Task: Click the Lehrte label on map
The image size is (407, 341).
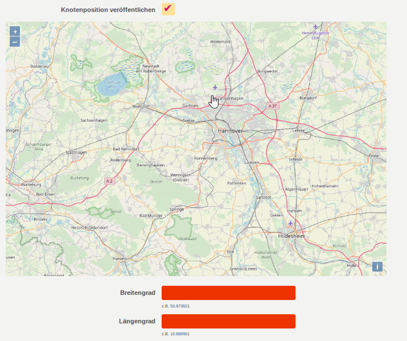Action: 298,130
